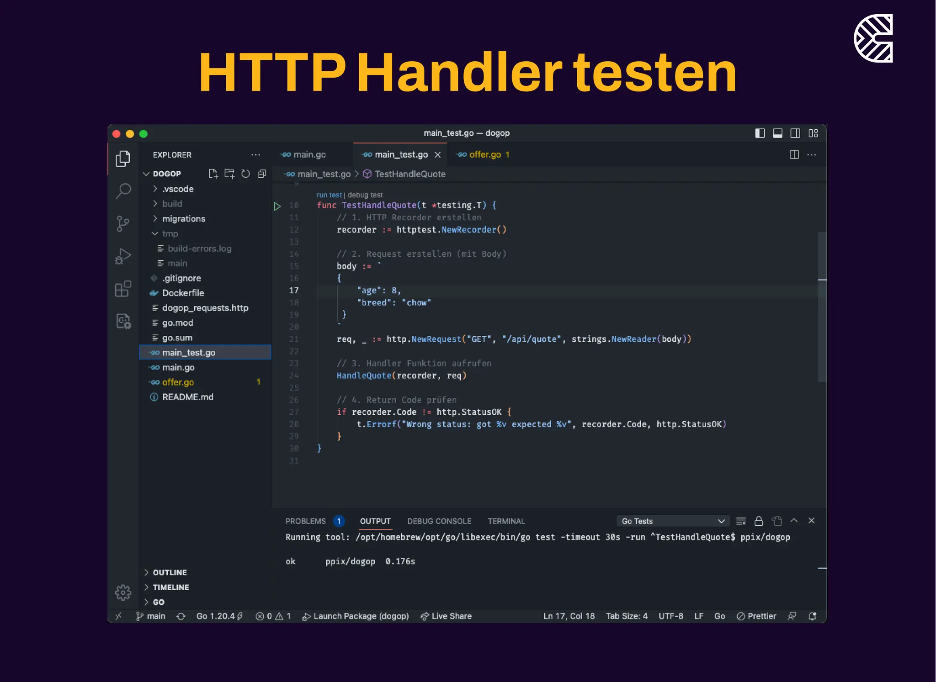Open dogop_requests.http in the Explorer

[x=205, y=308]
